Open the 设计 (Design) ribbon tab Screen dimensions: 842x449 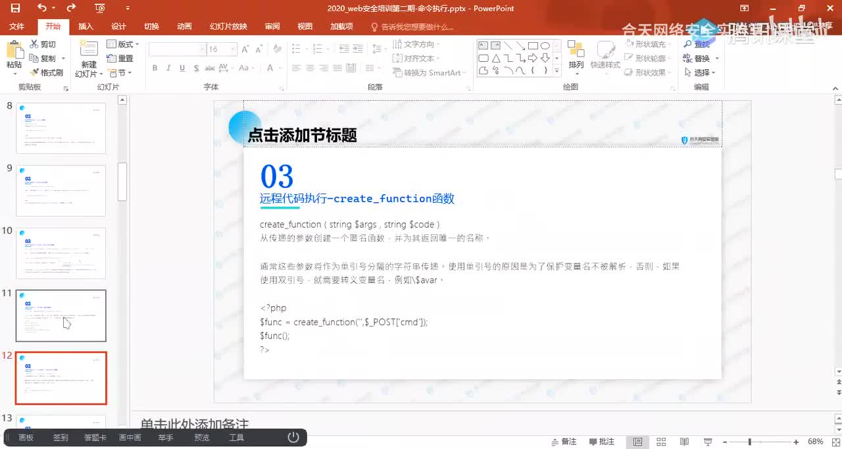click(118, 26)
